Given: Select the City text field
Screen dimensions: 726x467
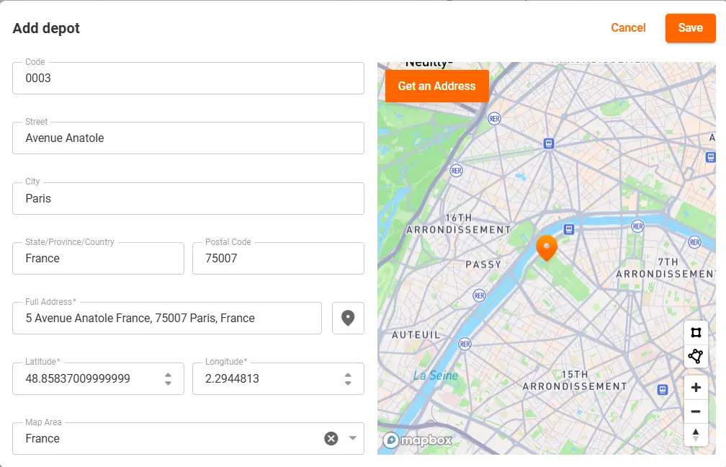Looking at the screenshot, I should (188, 198).
